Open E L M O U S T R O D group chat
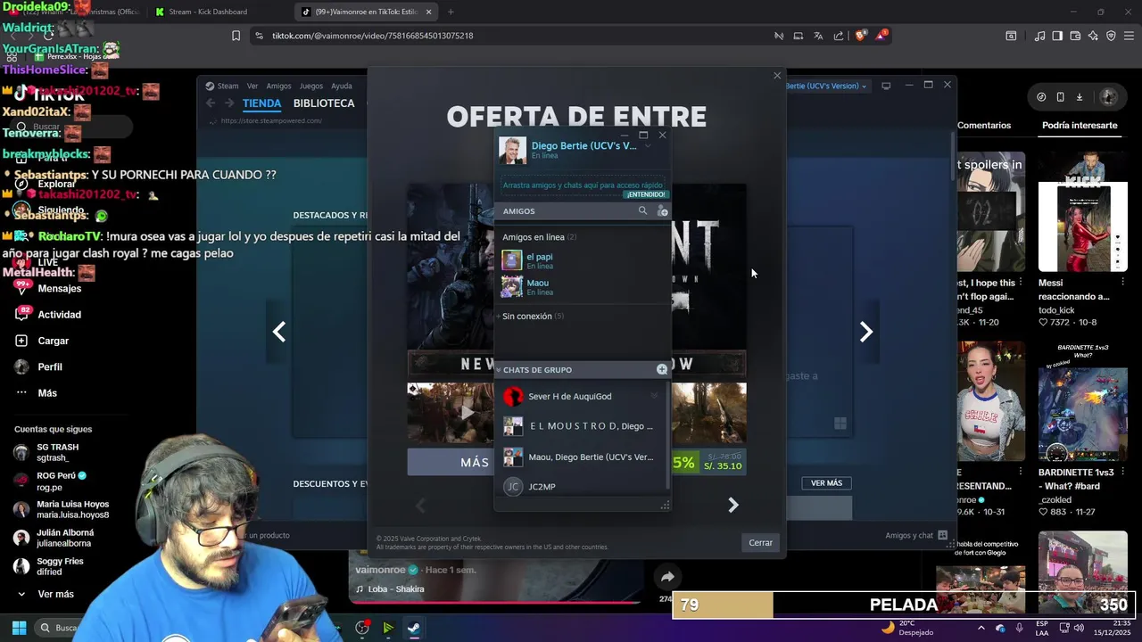The image size is (1142, 642). pyautogui.click(x=580, y=426)
